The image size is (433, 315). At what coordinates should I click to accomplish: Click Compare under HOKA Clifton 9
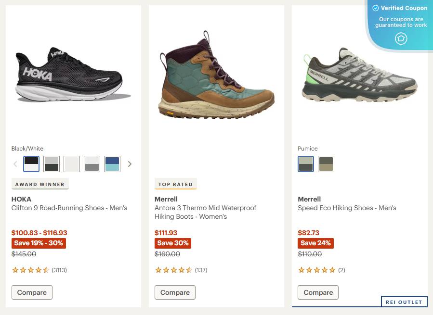tap(32, 292)
